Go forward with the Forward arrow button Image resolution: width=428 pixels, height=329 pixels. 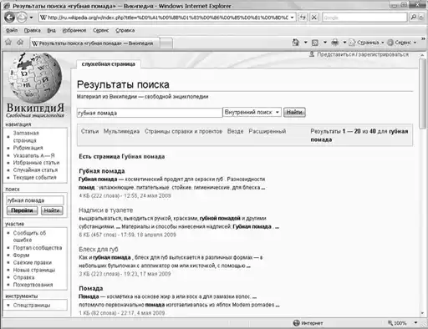tap(22, 18)
